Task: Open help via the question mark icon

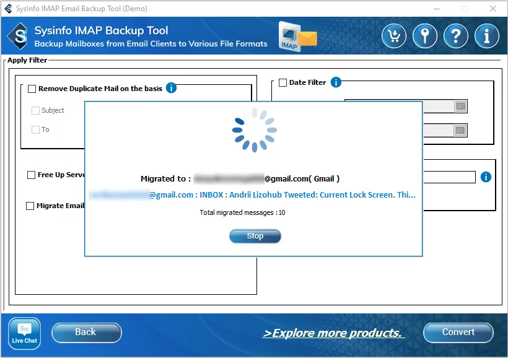Action: pyautogui.click(x=456, y=37)
